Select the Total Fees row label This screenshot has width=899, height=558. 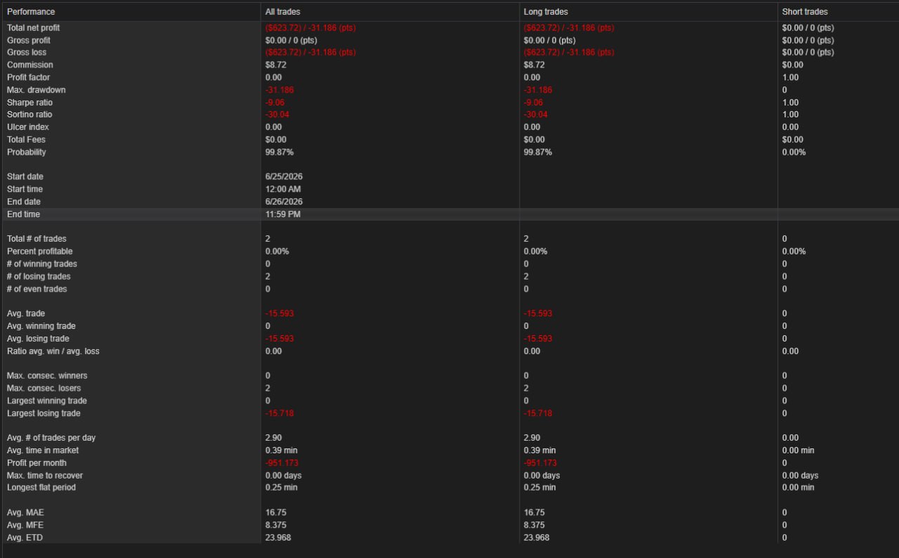pos(27,140)
